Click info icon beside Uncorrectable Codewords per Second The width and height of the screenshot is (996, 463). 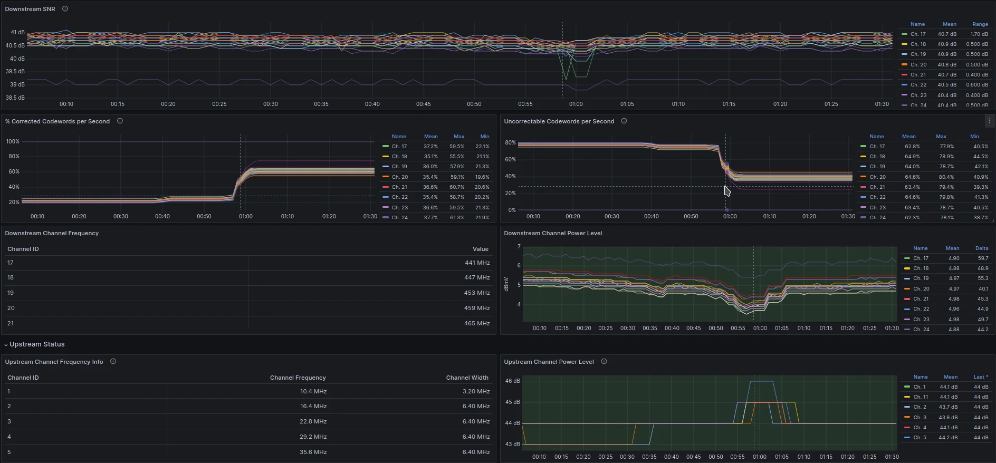click(x=624, y=121)
